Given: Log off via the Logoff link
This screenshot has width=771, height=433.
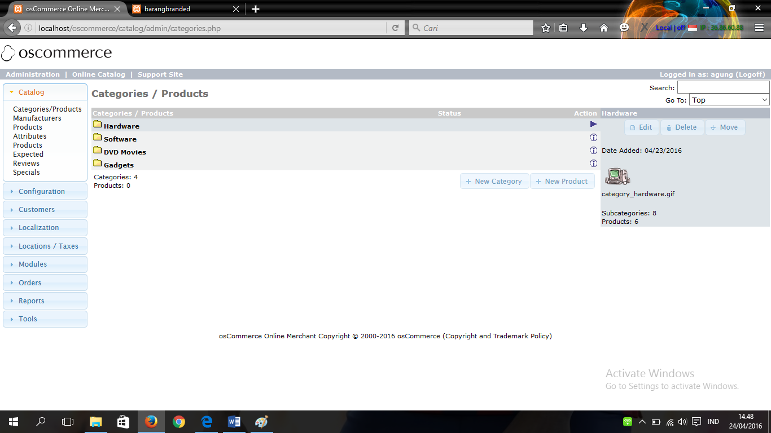Looking at the screenshot, I should pos(750,74).
